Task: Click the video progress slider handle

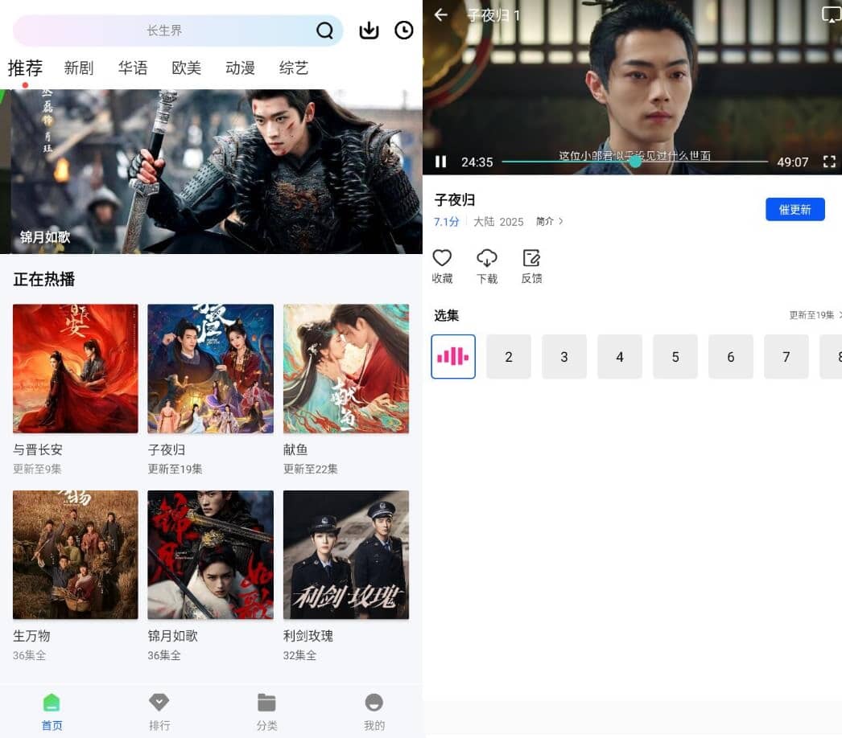Action: (635, 161)
